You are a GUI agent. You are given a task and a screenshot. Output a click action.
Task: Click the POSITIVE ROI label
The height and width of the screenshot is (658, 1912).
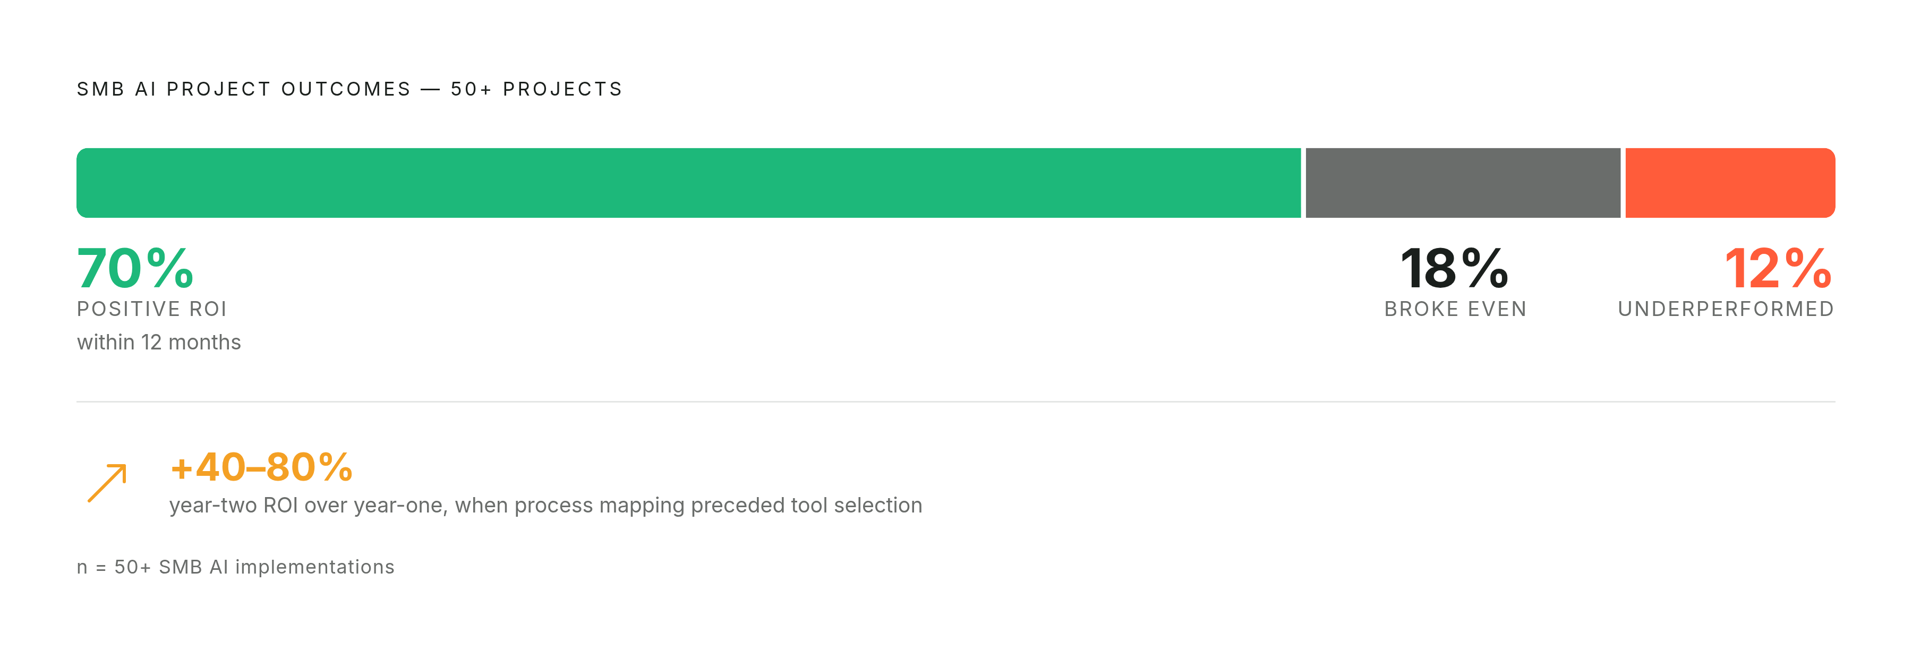152,309
